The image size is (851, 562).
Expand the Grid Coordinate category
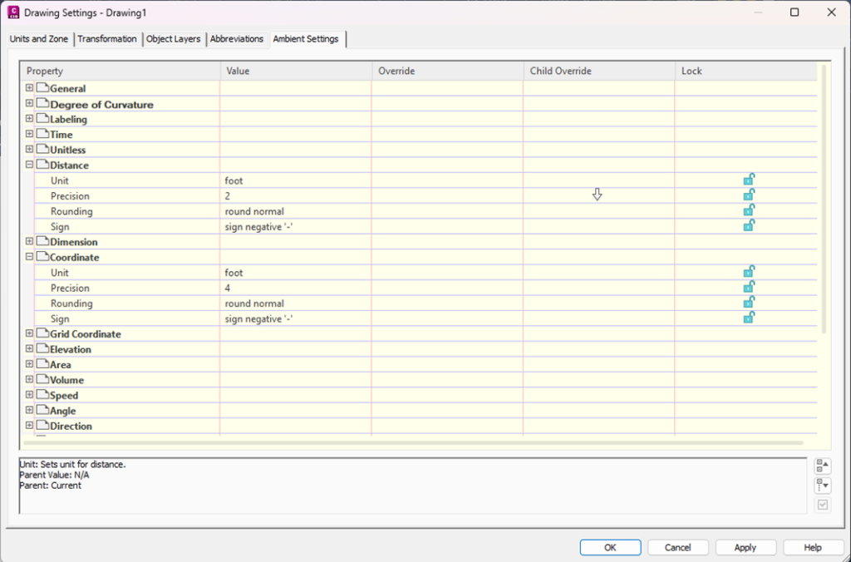point(29,333)
